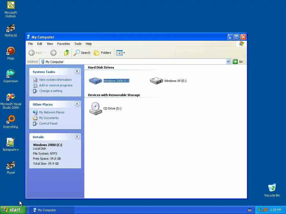Click the Back navigation button

[35, 53]
